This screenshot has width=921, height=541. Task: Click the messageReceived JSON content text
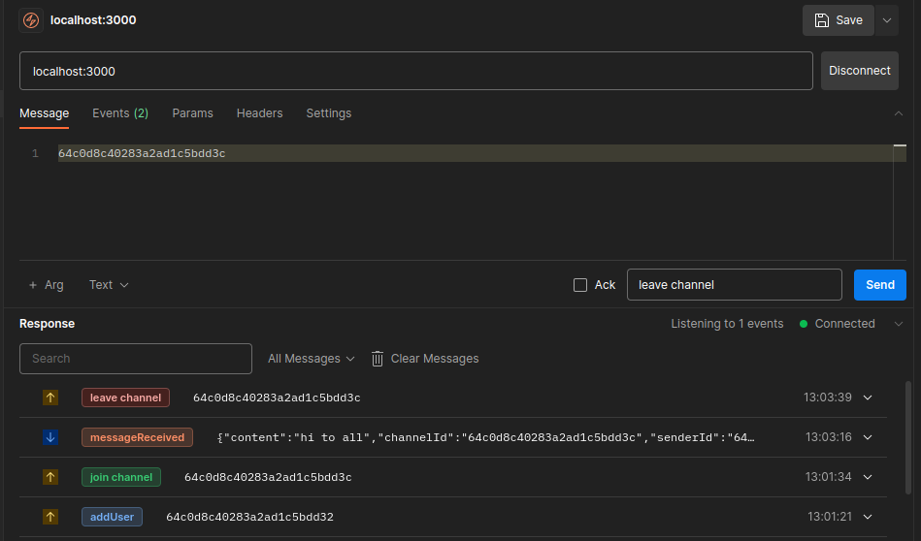tap(486, 437)
